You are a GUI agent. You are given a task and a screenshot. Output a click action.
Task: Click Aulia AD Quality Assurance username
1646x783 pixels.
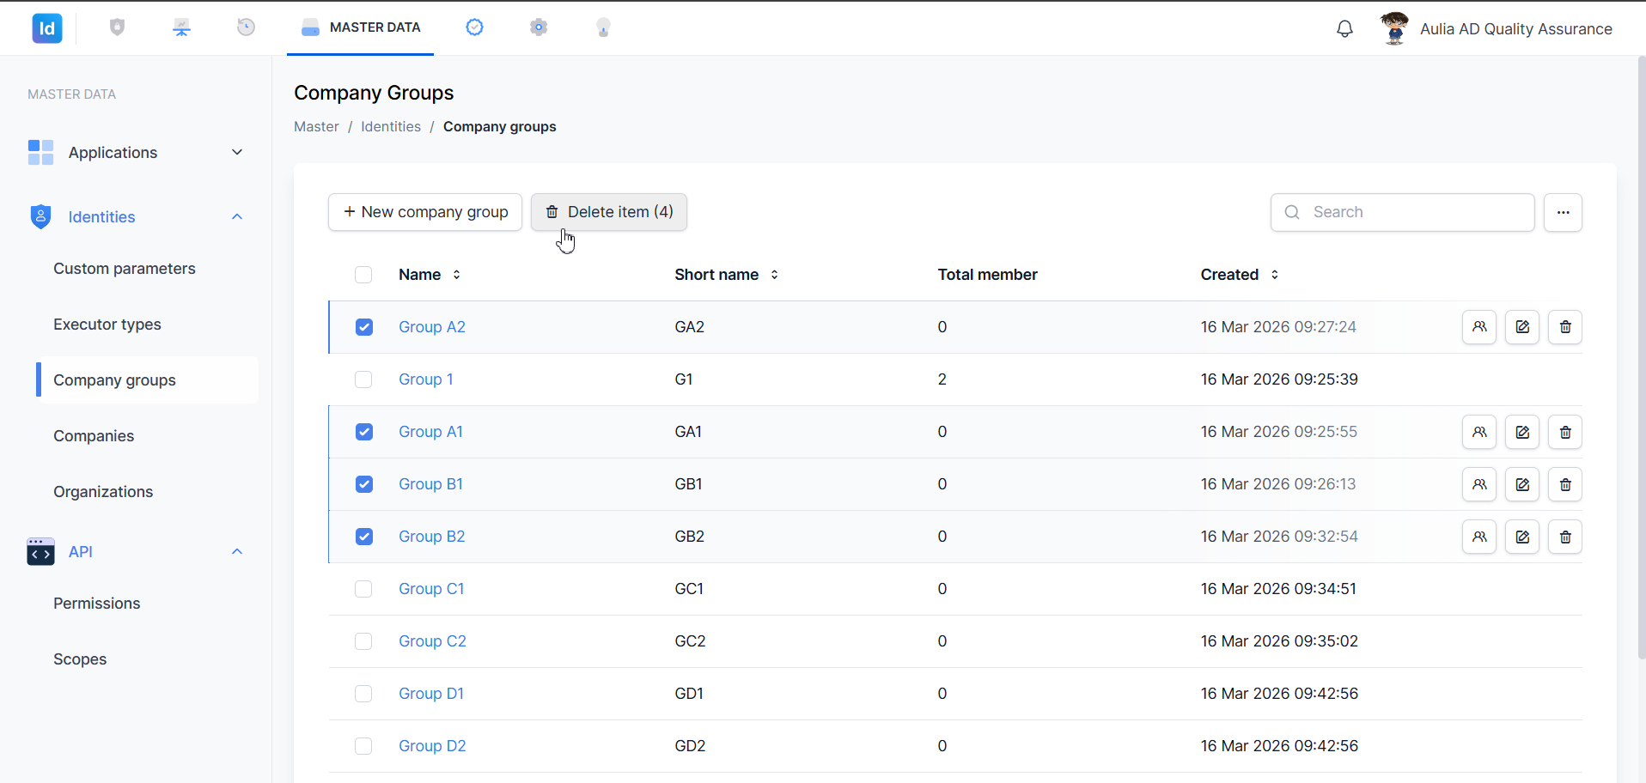1516,28
